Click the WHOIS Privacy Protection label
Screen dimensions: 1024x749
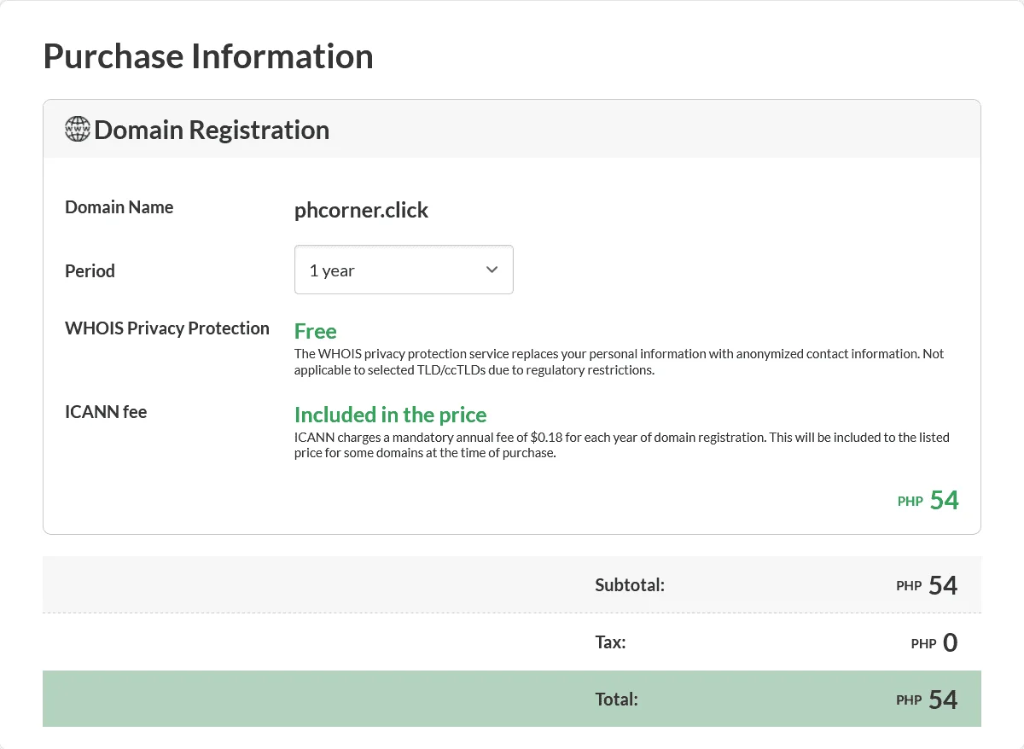tap(167, 328)
